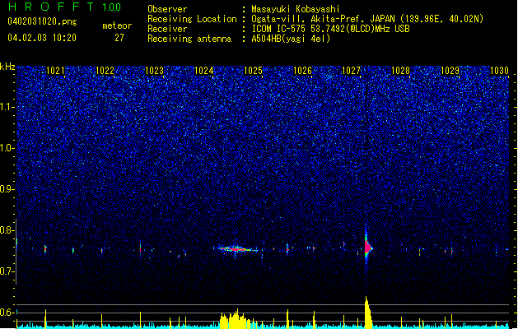Click the Receiving antenna label
This screenshot has width=518, height=329.
click(189, 39)
